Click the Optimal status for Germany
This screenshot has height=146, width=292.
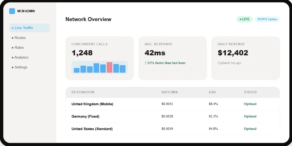250,116
